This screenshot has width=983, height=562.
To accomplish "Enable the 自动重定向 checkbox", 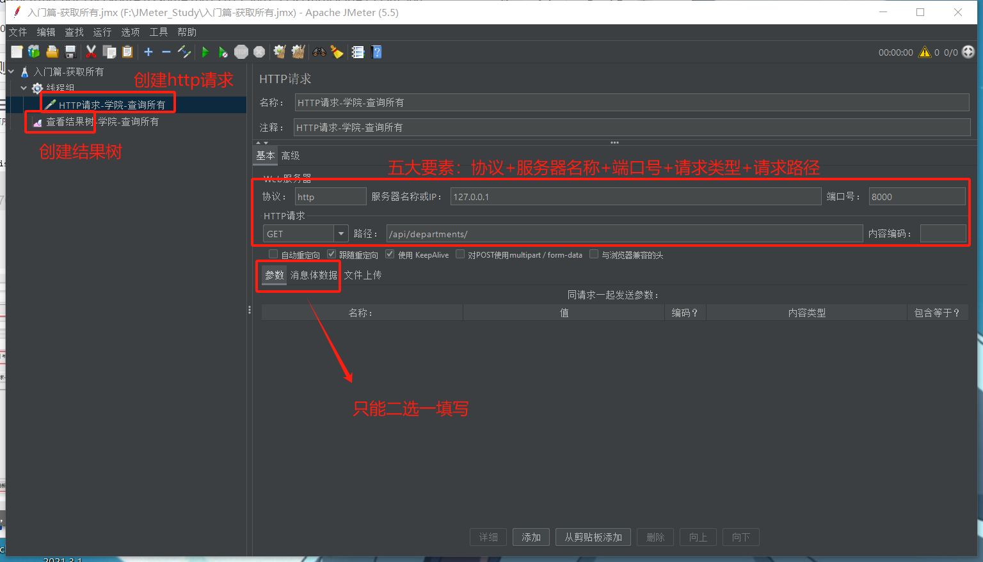I will pos(273,254).
